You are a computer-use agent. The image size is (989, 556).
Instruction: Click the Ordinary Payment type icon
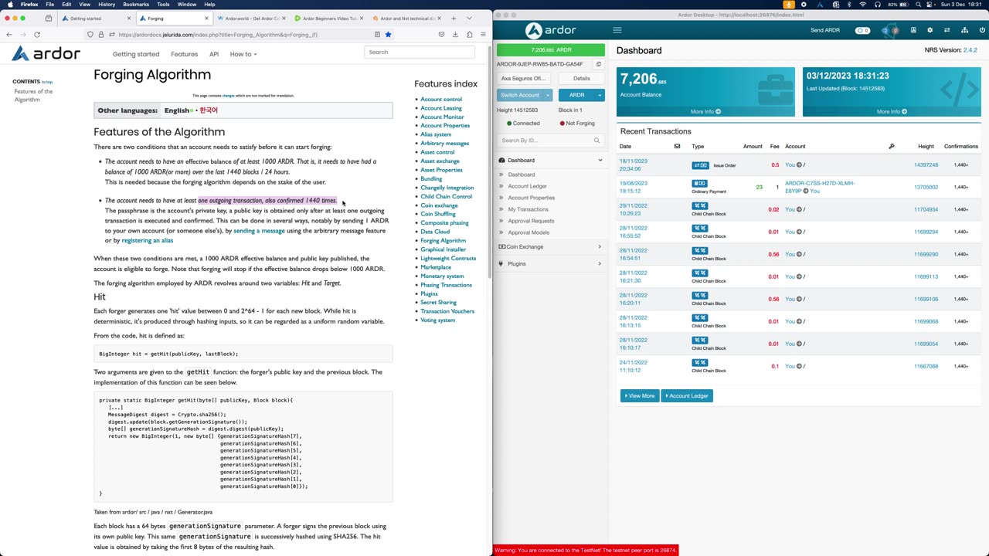pyautogui.click(x=699, y=183)
